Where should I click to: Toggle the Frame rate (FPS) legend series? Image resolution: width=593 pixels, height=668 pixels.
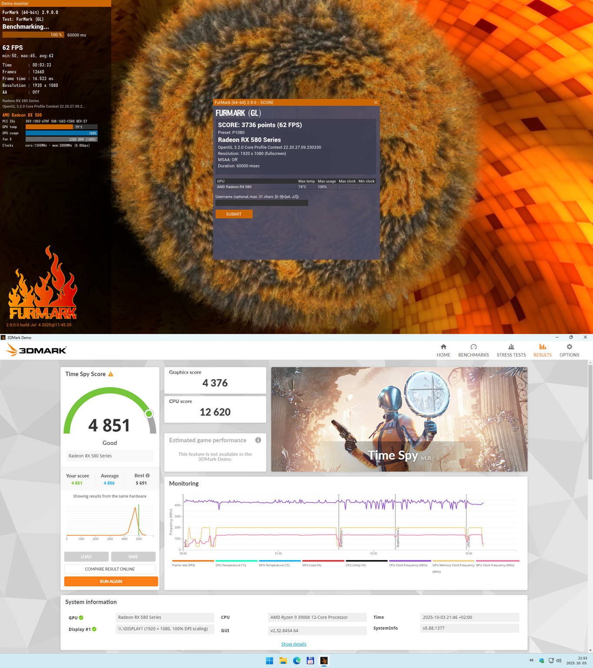193,564
